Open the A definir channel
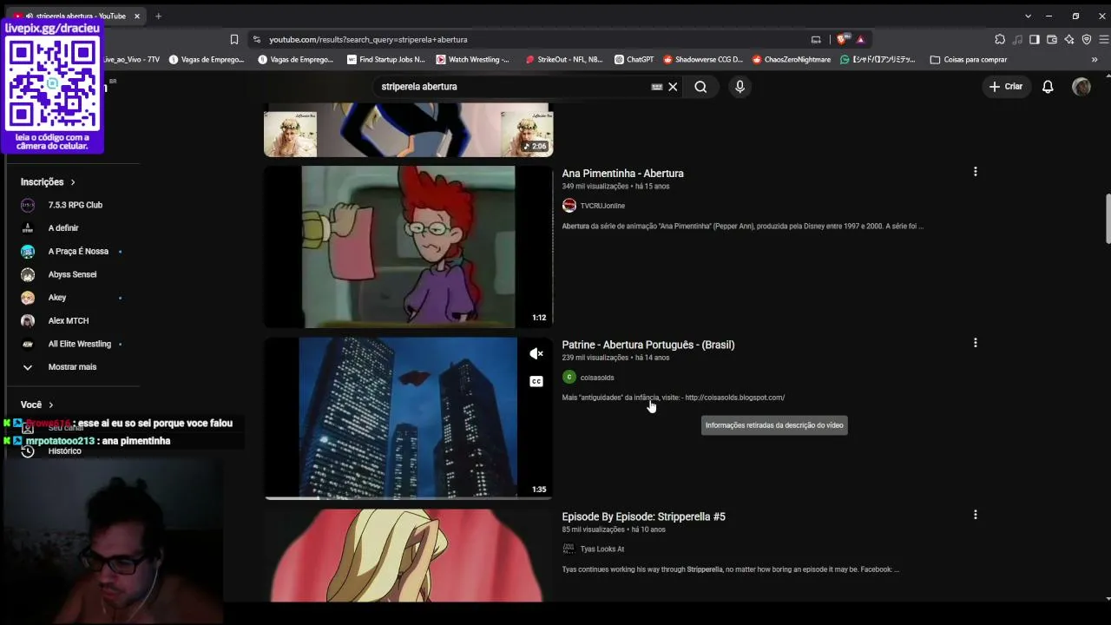 click(63, 228)
